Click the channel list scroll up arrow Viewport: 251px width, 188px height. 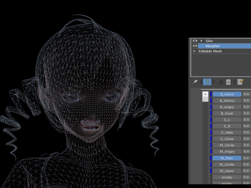[x=206, y=94]
